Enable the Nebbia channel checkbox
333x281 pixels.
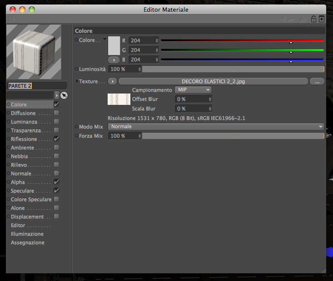(56, 156)
